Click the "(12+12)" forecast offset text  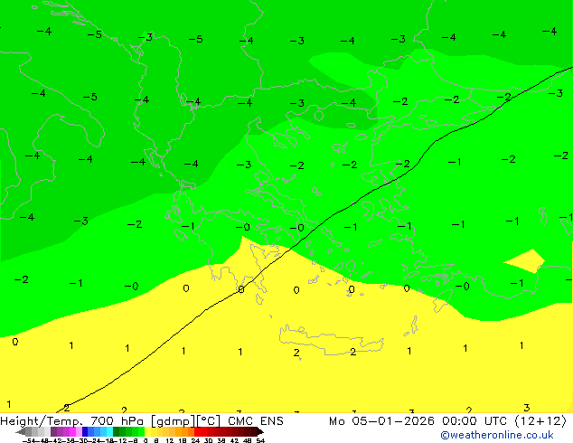coord(540,421)
